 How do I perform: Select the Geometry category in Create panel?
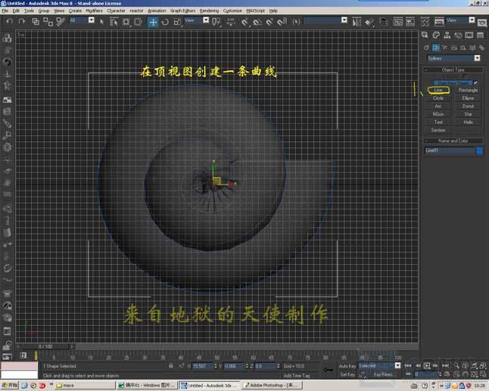[426, 48]
